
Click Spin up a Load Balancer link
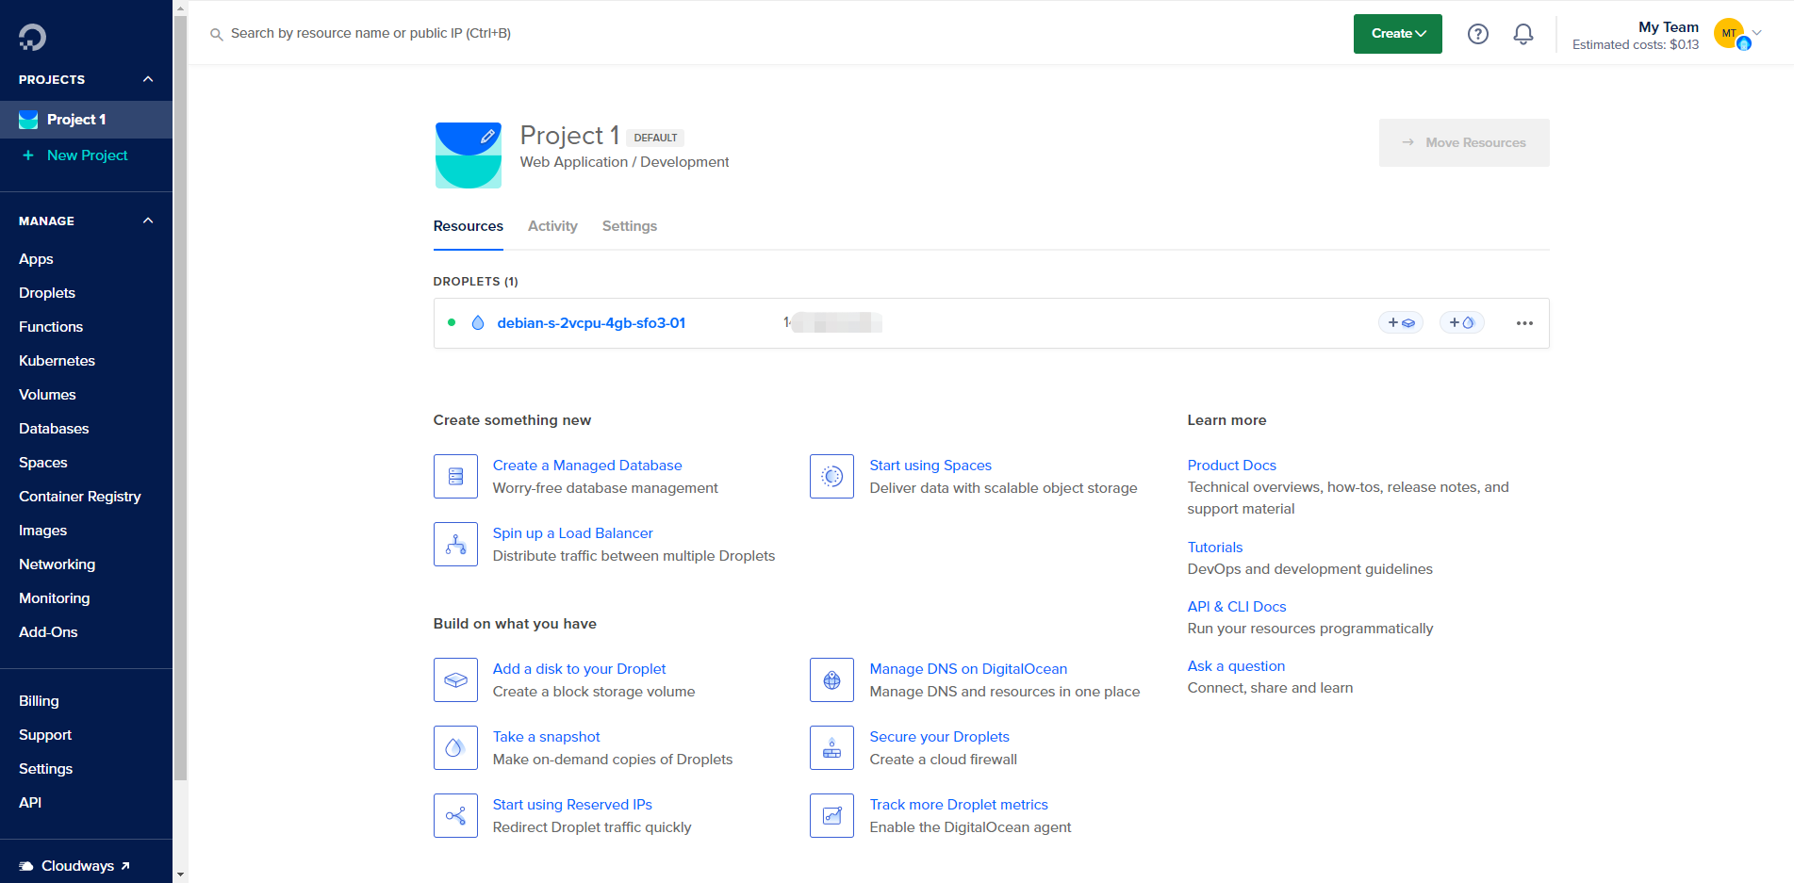click(572, 533)
